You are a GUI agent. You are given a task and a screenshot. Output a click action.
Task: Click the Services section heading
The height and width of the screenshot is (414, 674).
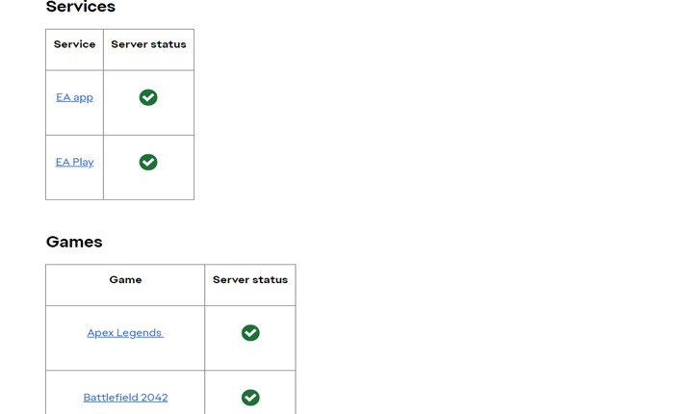81,8
